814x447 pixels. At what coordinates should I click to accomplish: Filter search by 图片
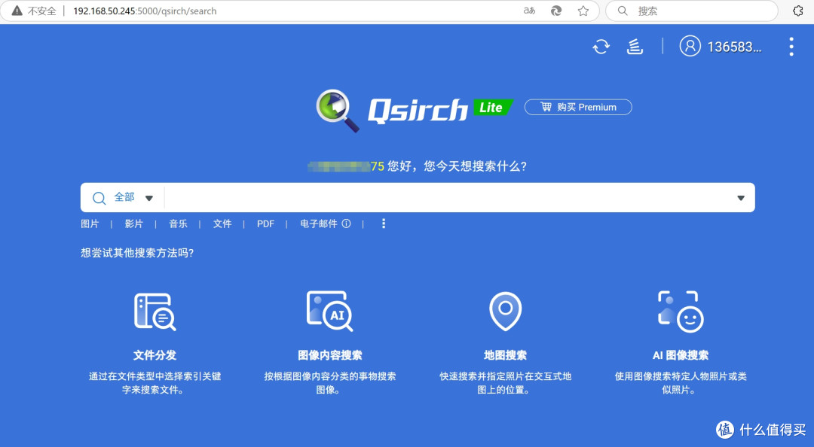point(90,223)
